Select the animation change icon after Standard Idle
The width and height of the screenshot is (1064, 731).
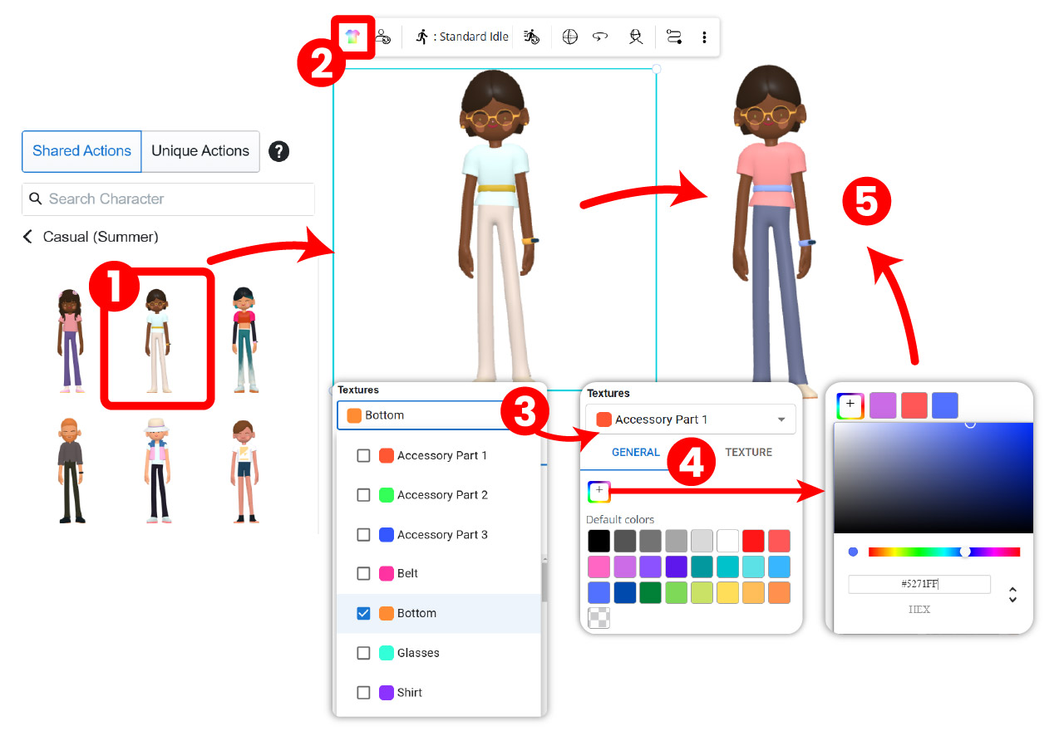coord(531,37)
